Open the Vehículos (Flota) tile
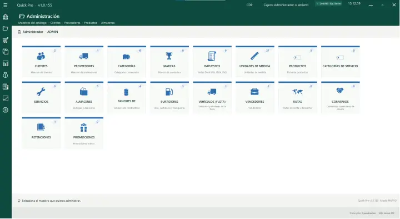 point(212,97)
